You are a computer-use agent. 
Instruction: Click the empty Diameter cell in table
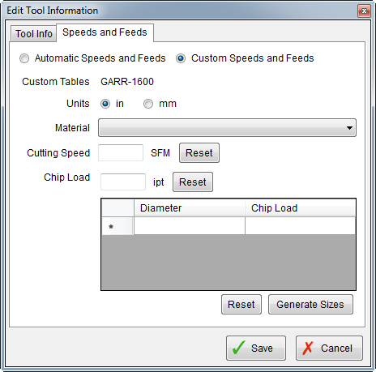pos(190,226)
